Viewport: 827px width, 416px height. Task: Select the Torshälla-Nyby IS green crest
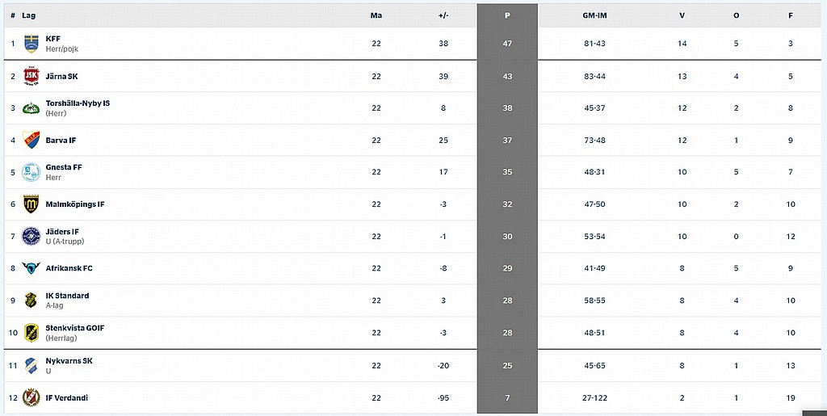31,108
